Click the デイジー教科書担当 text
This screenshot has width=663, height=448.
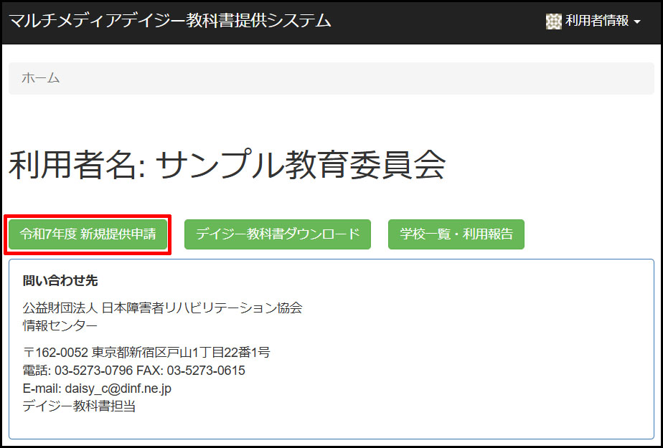pyautogui.click(x=79, y=406)
